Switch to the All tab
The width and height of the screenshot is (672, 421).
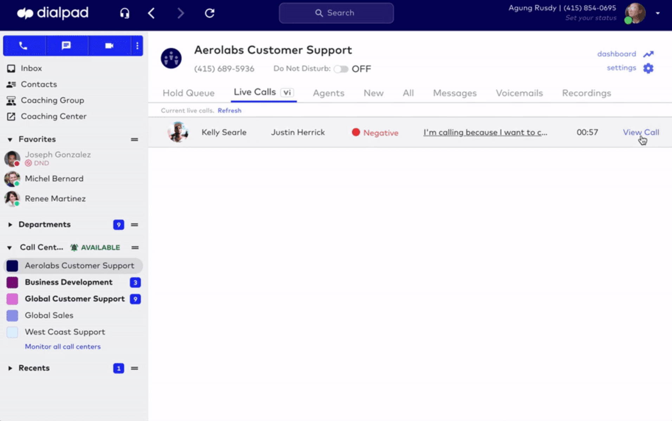coord(408,93)
